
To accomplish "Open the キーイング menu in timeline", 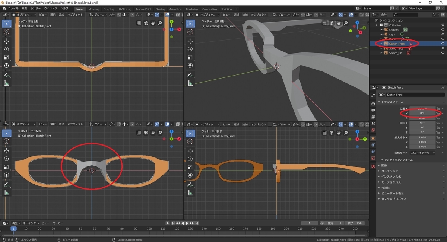I will point(31,223).
